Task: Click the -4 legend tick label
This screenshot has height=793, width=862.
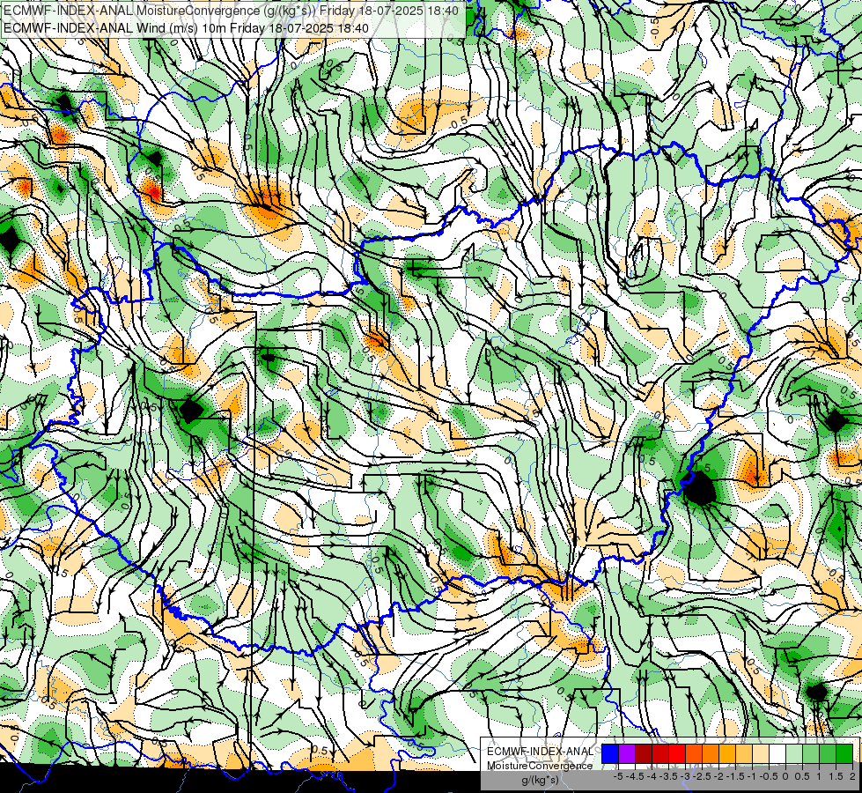Action: (x=652, y=776)
